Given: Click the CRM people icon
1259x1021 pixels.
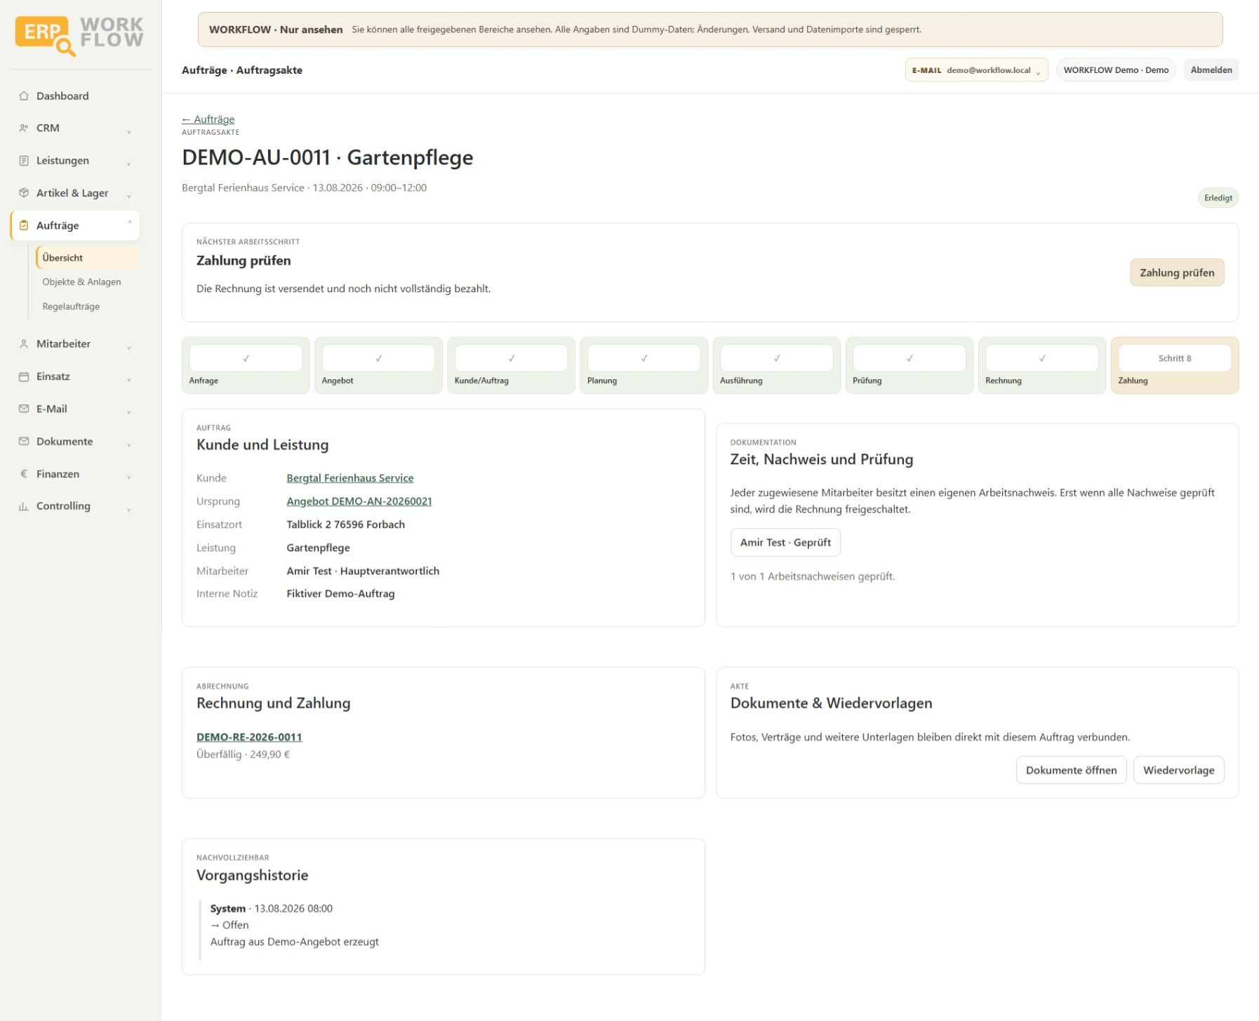Looking at the screenshot, I should point(24,129).
